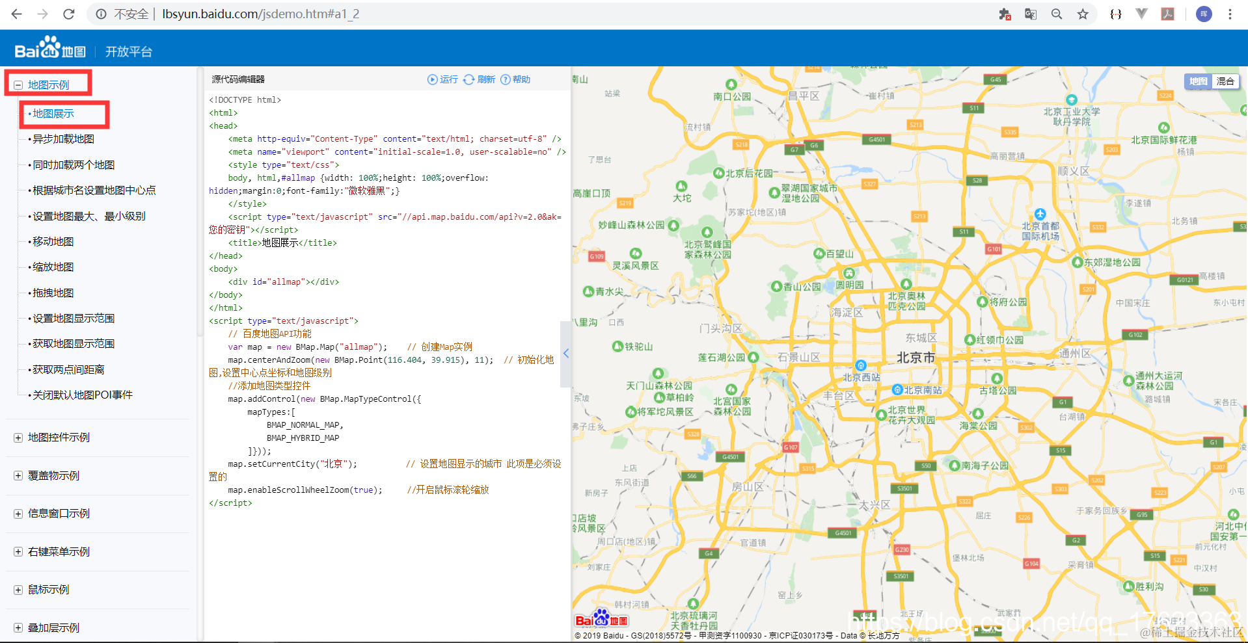
Task: Open the 设置地图显示范围 example
Action: pyautogui.click(x=74, y=319)
